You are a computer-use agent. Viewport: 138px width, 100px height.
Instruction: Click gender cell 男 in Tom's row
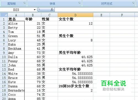pos(49,32)
